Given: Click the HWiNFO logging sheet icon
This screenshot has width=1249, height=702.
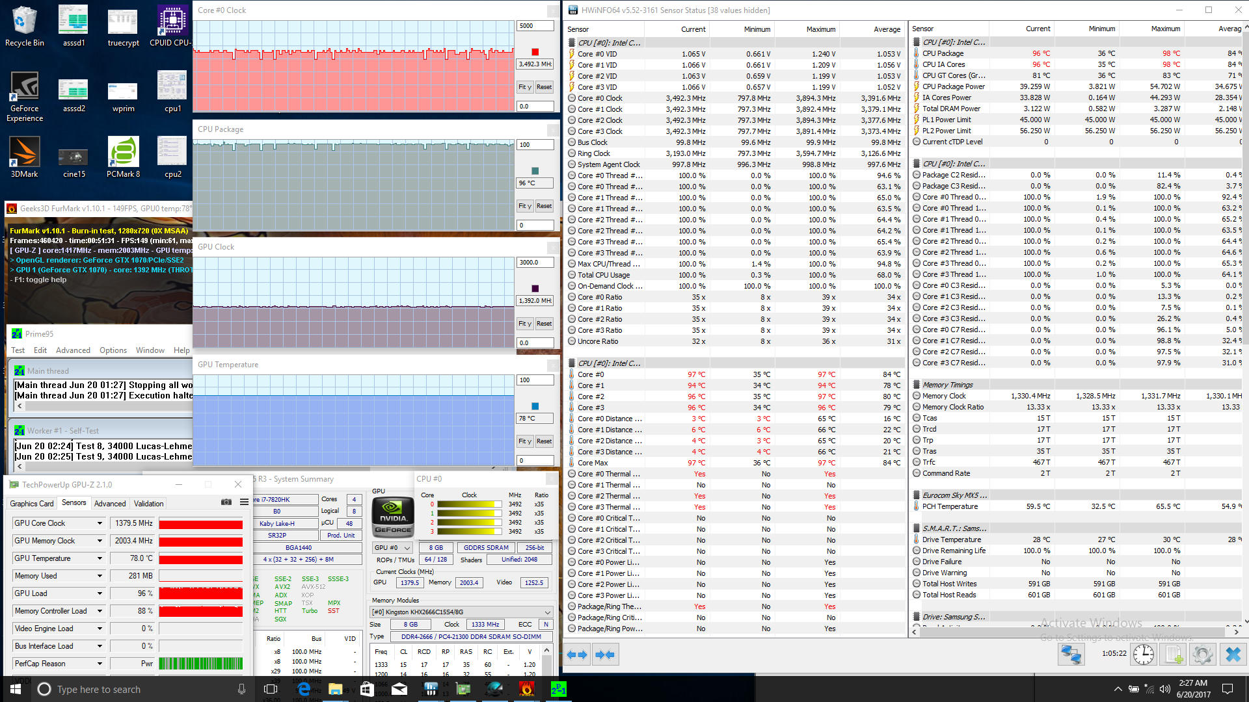Looking at the screenshot, I should click(x=1174, y=655).
